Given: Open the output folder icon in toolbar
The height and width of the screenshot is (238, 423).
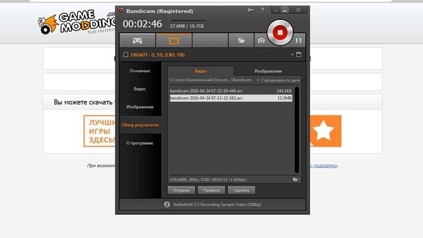Looking at the screenshot, I should 241,40.
